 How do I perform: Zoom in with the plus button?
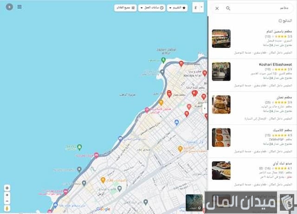click(x=7, y=195)
